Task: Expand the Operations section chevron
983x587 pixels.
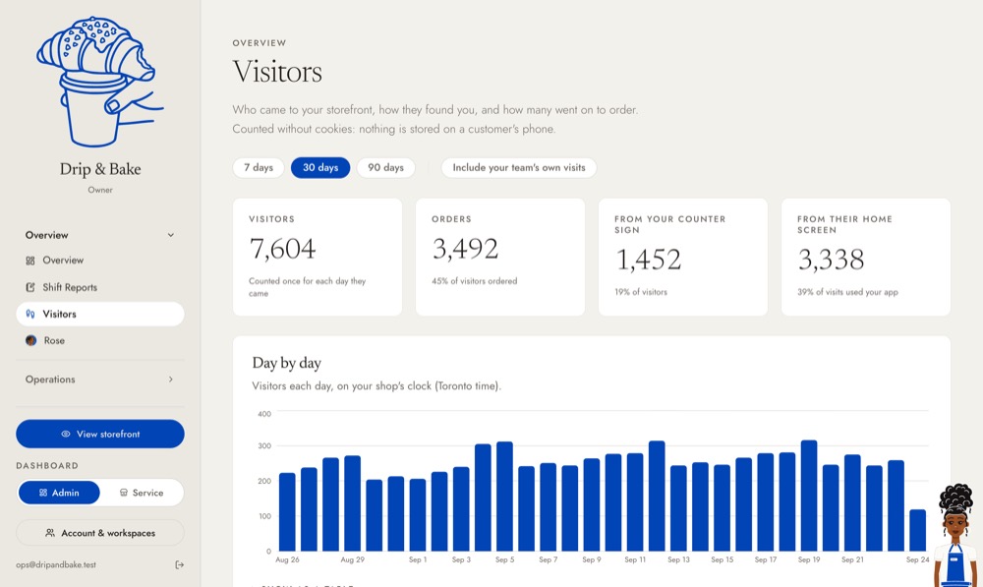Action: click(x=170, y=380)
